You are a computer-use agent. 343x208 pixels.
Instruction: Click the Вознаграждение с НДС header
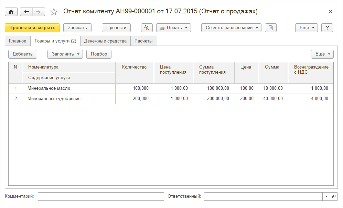(311, 73)
